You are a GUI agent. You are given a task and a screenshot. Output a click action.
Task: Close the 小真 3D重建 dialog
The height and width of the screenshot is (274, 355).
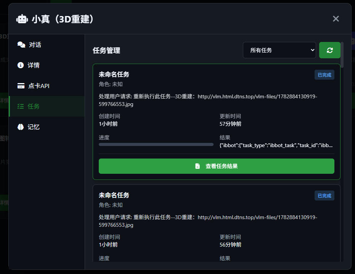(x=336, y=19)
